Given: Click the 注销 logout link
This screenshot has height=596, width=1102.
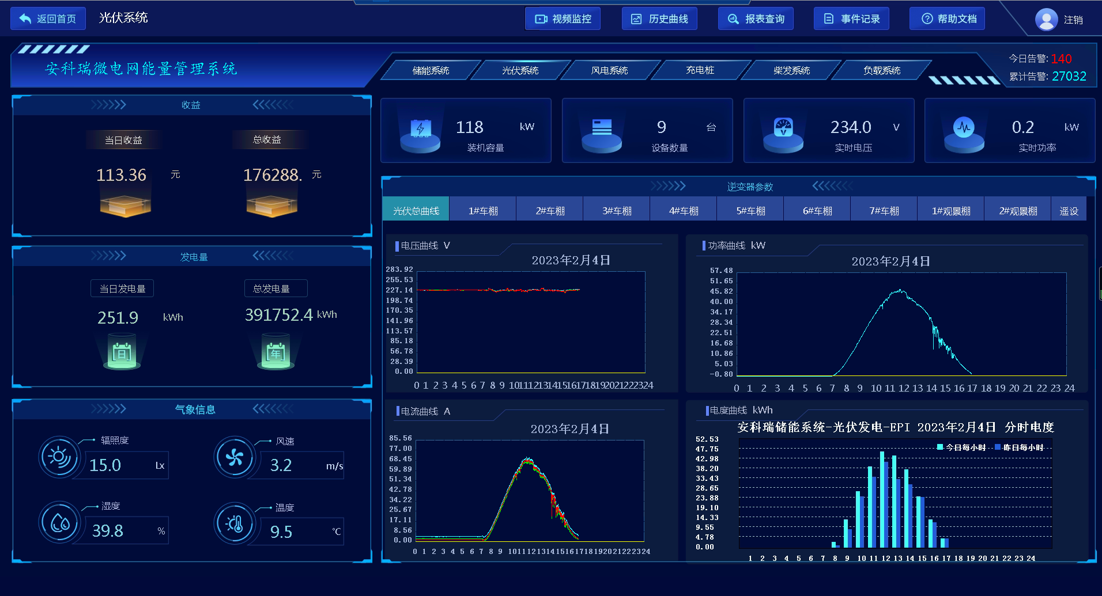Looking at the screenshot, I should pyautogui.click(x=1073, y=20).
